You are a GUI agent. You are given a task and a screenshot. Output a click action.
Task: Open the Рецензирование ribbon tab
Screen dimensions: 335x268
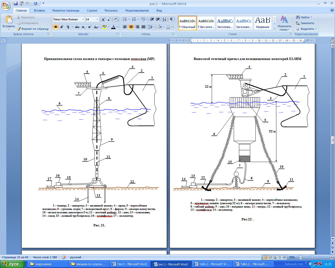coord(137,10)
